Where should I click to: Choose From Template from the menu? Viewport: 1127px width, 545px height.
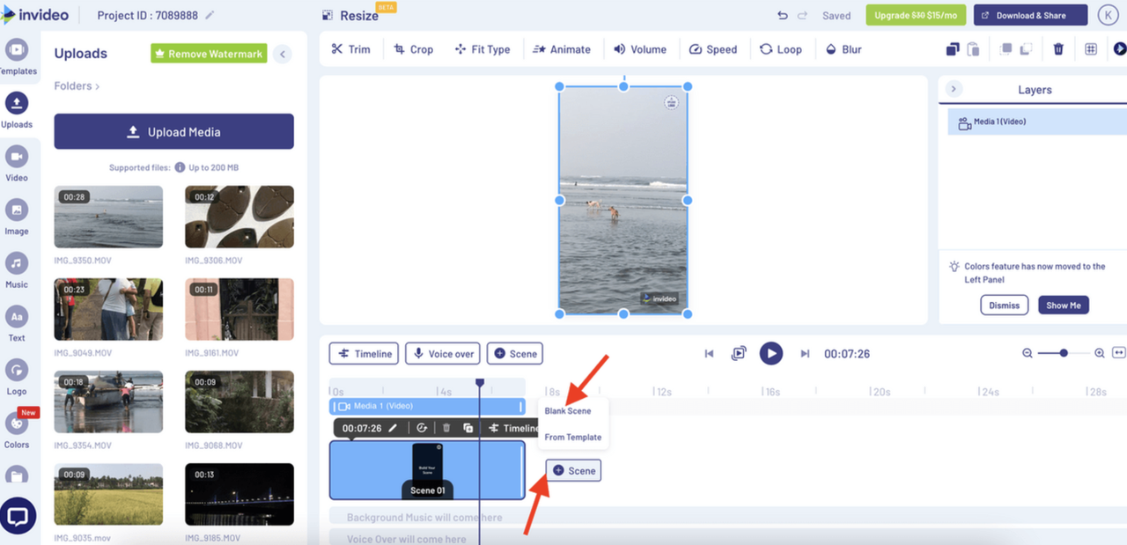(573, 437)
